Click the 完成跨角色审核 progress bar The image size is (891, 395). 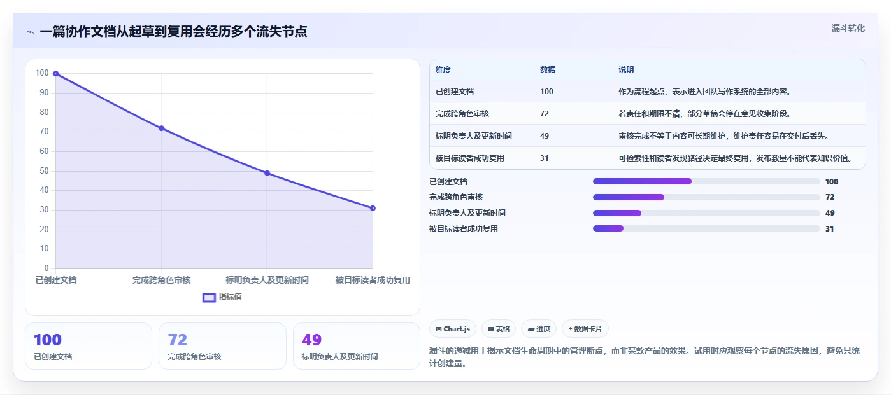(706, 197)
